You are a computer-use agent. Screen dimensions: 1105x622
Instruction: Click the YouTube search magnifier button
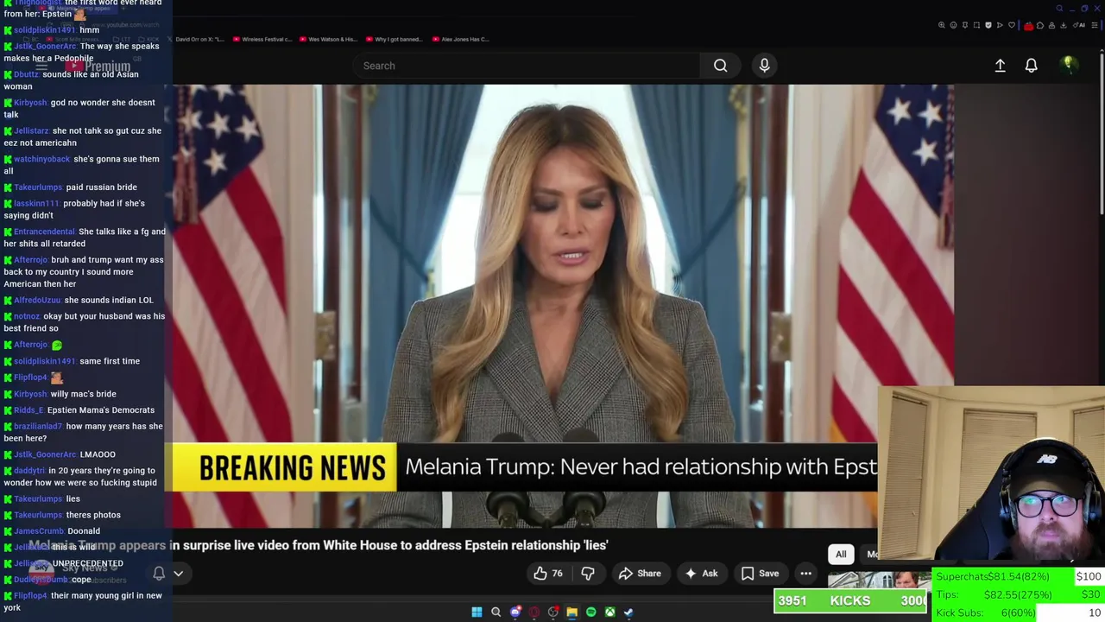click(720, 66)
